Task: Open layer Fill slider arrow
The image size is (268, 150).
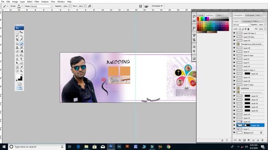Action: coord(265,29)
